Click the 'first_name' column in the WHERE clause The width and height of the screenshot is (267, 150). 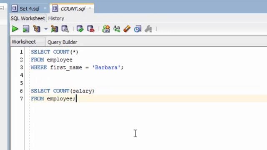pyautogui.click(x=66, y=67)
